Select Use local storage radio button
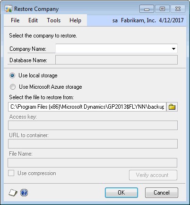Screen dimensions: 190x205 point(12,75)
